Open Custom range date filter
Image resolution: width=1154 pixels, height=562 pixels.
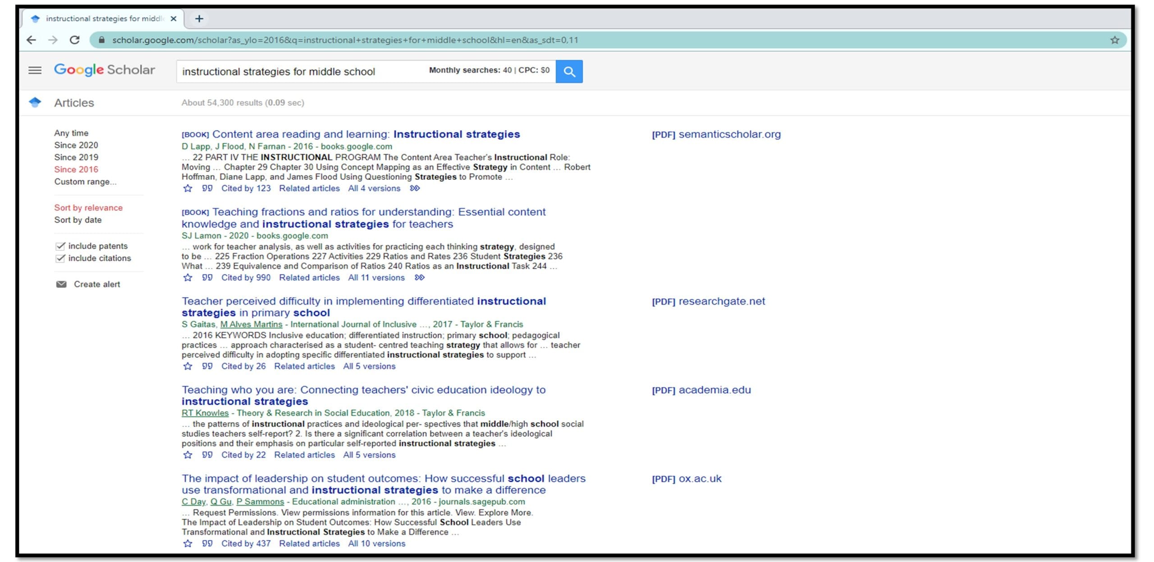[85, 182]
